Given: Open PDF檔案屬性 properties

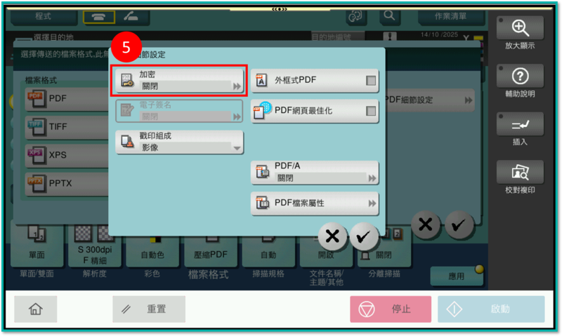Looking at the screenshot, I should coord(314,203).
